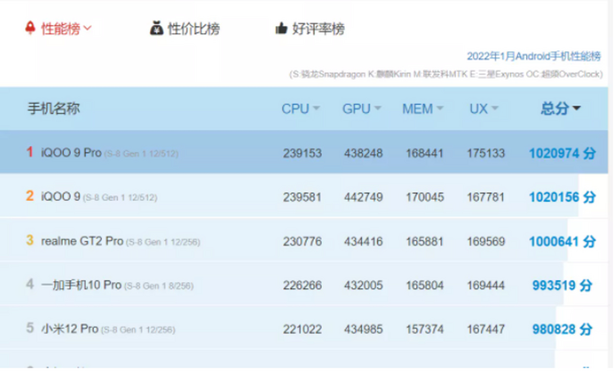615x371 pixels.
Task: Click the rank number 4
Action: point(30,284)
